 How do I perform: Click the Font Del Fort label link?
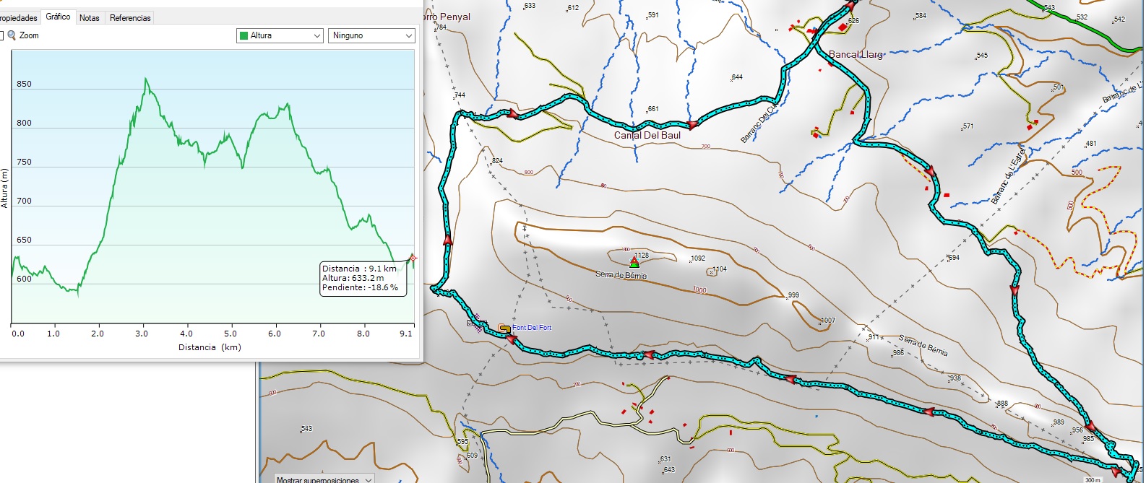(532, 328)
